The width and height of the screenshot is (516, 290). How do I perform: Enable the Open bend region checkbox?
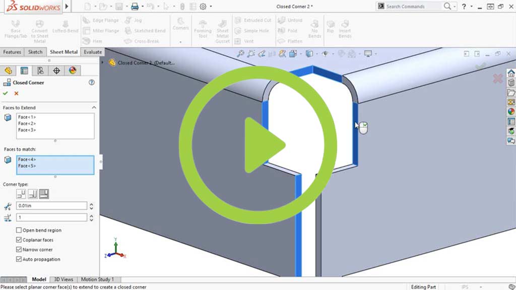(19, 230)
